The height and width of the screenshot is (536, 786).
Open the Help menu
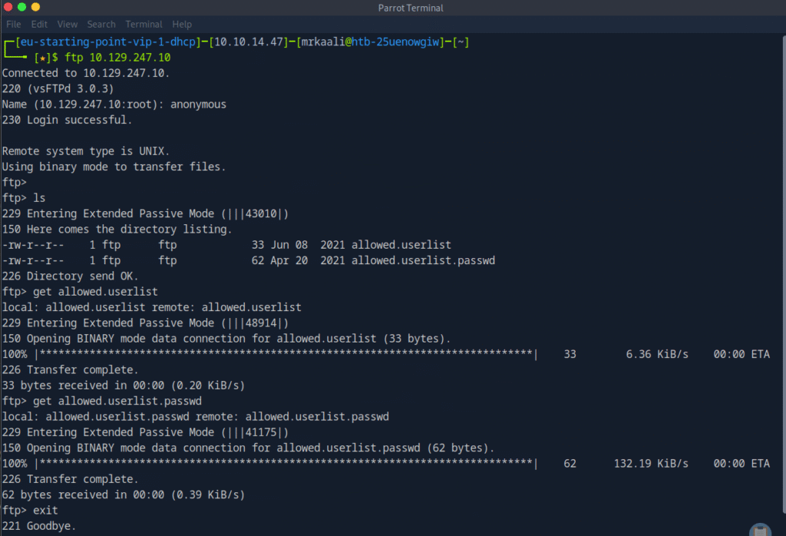coord(182,24)
